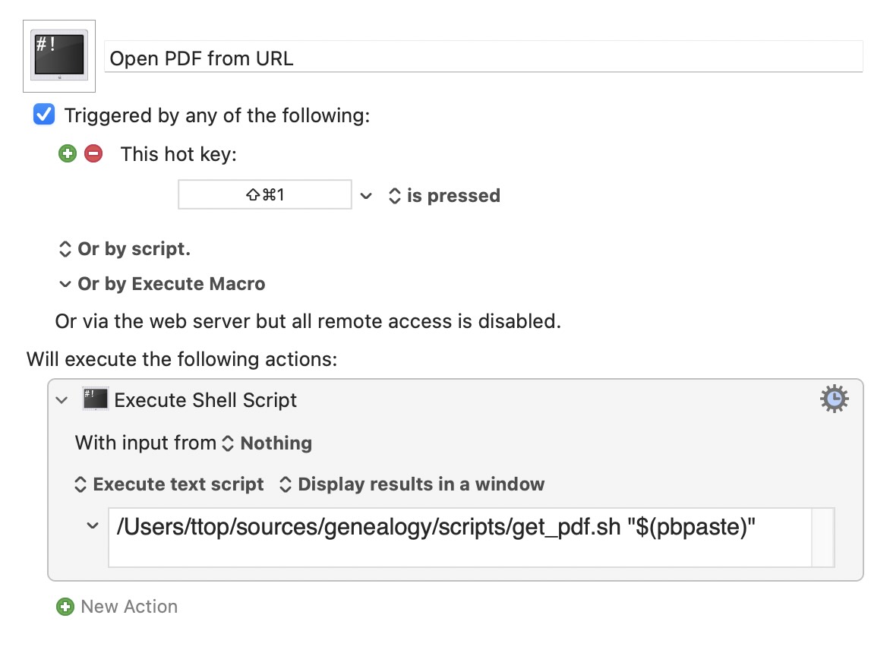Click the macro name field 'Open PDF from URL'
The image size is (890, 653).
pyautogui.click(x=484, y=58)
